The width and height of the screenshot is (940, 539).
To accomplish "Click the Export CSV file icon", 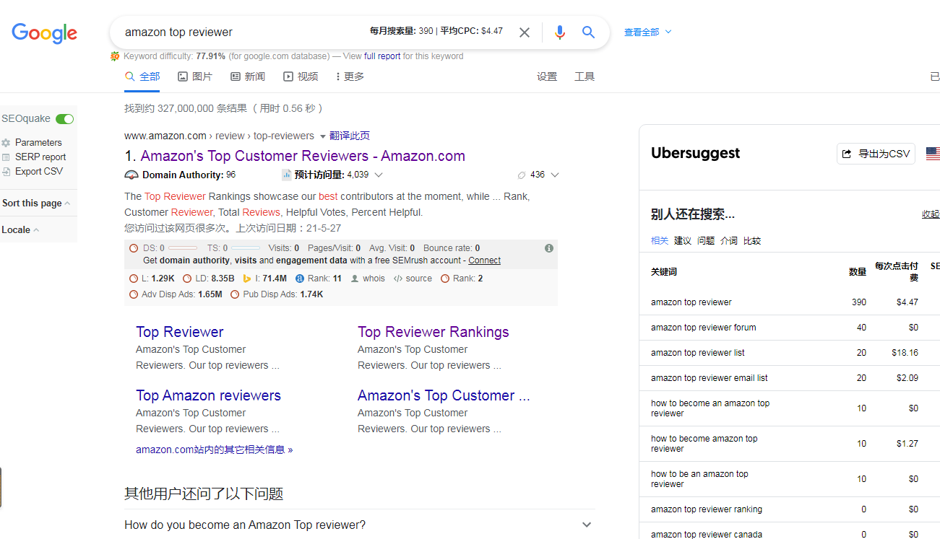I will click(x=6, y=172).
